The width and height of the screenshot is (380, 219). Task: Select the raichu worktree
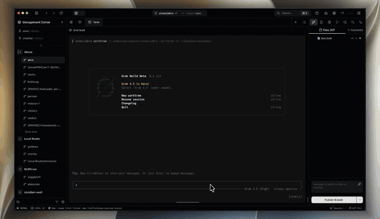pos(43,75)
